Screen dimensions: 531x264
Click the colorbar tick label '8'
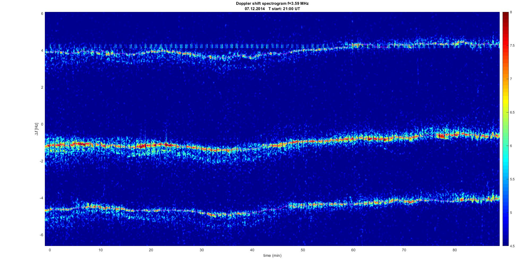(x=511, y=12)
